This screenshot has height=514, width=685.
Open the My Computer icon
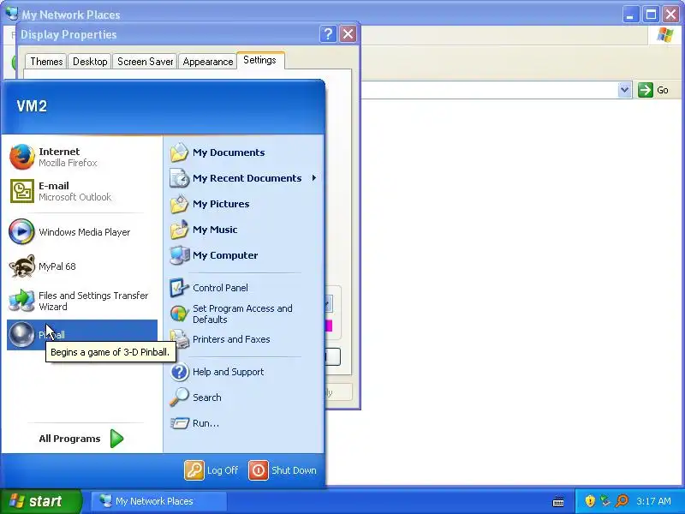179,255
